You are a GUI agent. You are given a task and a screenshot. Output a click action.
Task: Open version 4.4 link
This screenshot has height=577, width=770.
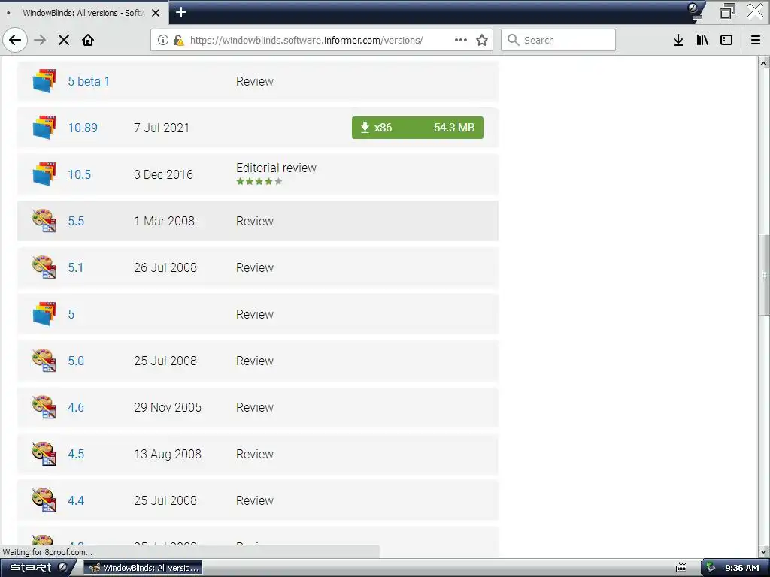point(76,501)
